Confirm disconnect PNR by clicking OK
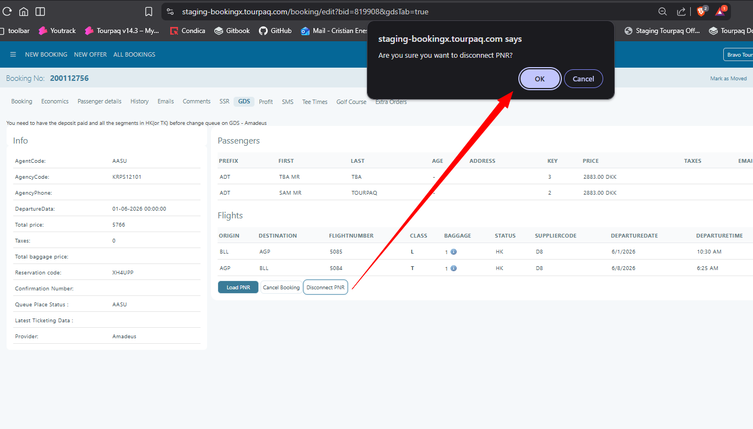The width and height of the screenshot is (753, 429). coord(539,79)
